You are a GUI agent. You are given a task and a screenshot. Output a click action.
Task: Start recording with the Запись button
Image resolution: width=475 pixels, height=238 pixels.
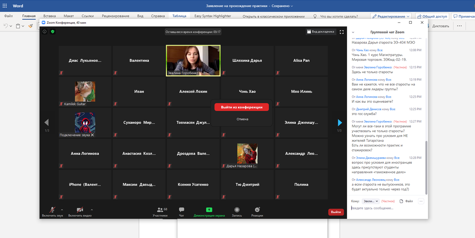point(237,212)
